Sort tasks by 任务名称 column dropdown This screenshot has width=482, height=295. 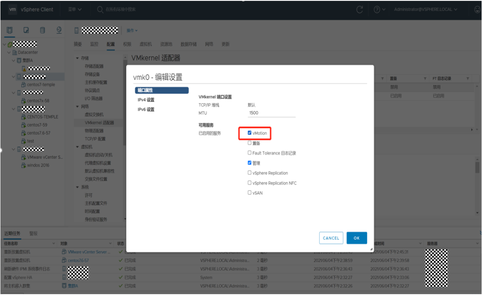coord(54,244)
